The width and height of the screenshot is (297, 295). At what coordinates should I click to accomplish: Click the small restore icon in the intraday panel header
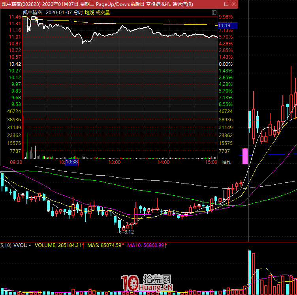(x=213, y=12)
